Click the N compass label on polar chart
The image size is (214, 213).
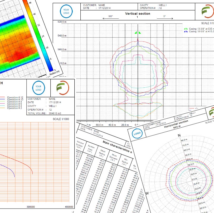click(x=179, y=136)
